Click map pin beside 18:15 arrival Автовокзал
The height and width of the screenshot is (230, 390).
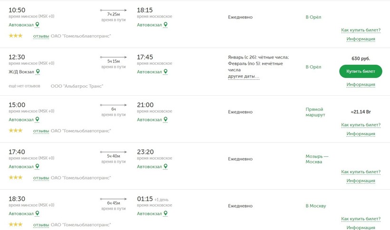click(166, 25)
